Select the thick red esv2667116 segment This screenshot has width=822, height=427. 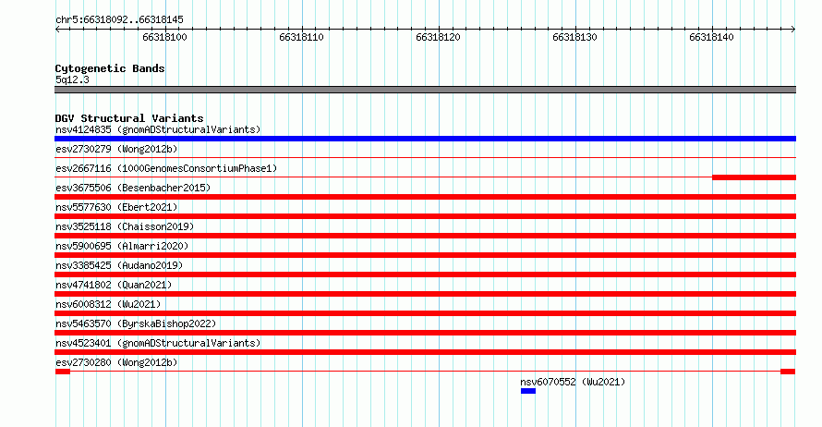(754, 177)
